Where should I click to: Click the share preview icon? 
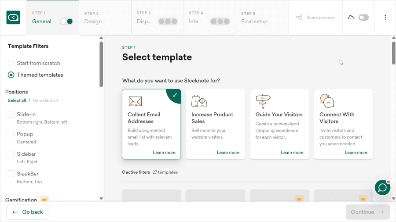[x=299, y=18]
